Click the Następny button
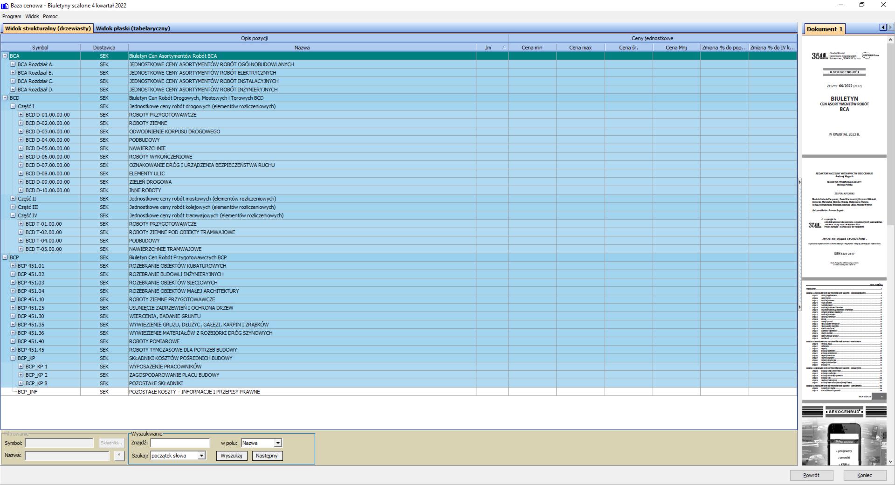Viewport: 895px width, 485px height. pos(267,456)
